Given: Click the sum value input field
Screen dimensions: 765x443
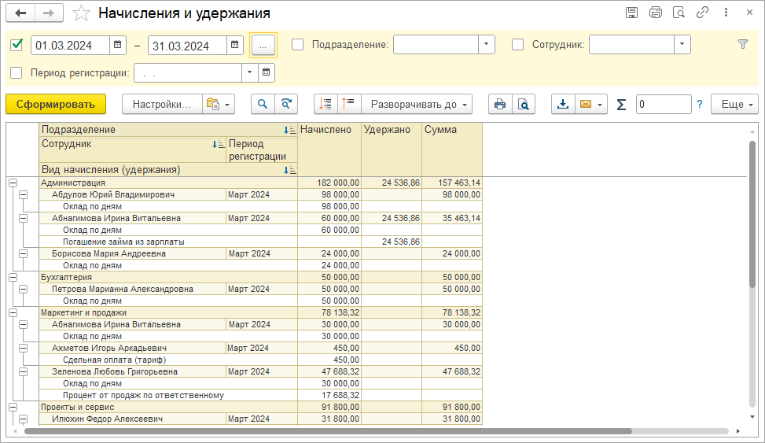Looking at the screenshot, I should click(663, 104).
